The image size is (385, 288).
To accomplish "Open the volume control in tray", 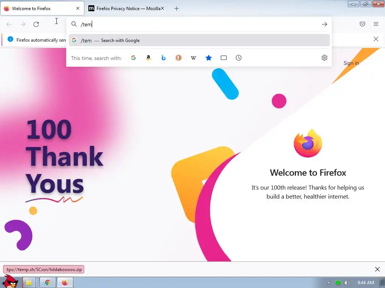I will coord(347,283).
